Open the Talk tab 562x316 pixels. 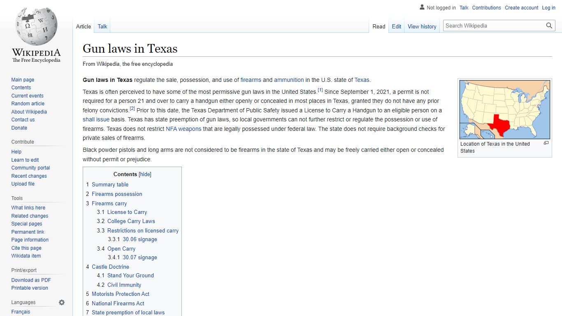(102, 26)
